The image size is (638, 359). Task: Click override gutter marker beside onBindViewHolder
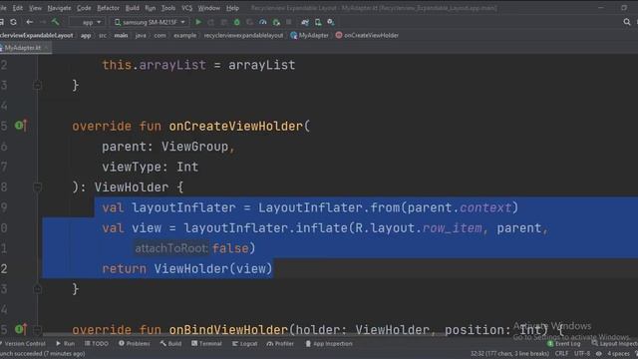coord(21,329)
